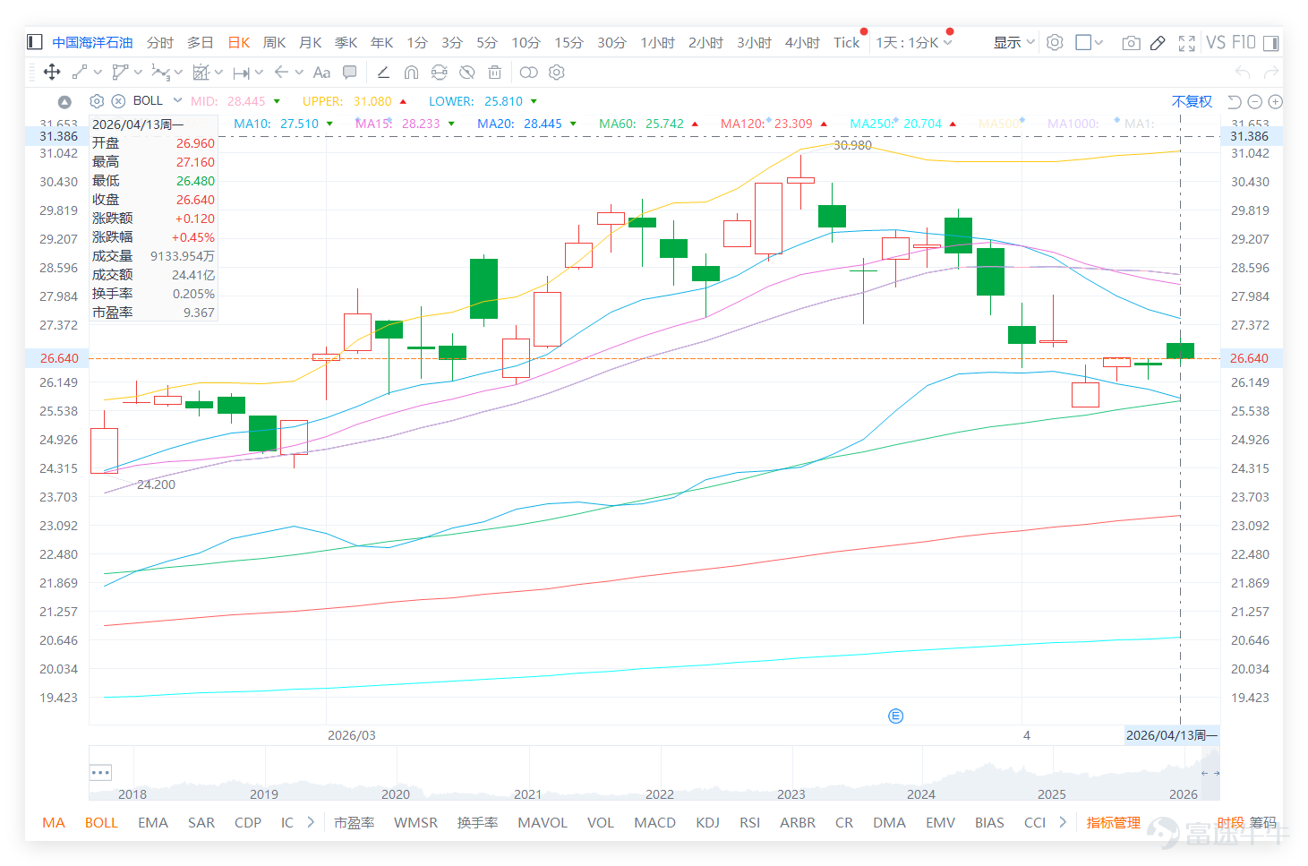Delete drawings with the trash icon
This screenshot has height=866, width=1308.
pyautogui.click(x=494, y=73)
